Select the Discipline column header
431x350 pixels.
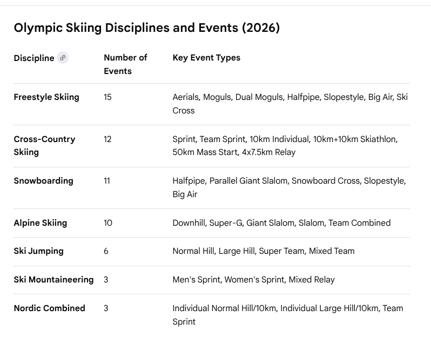point(34,58)
